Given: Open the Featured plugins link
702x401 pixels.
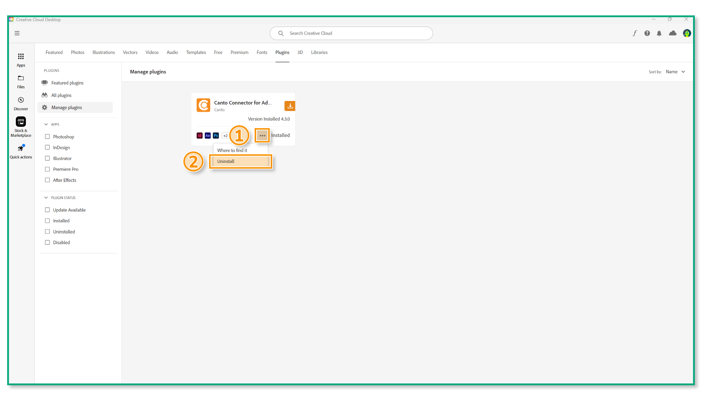Looking at the screenshot, I should point(67,83).
